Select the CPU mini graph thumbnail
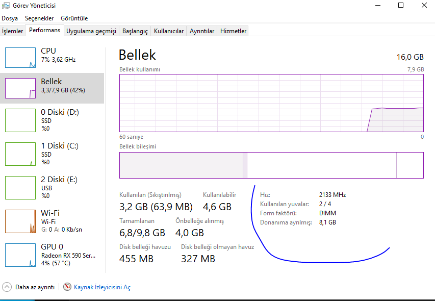The image size is (435, 301). 20,58
